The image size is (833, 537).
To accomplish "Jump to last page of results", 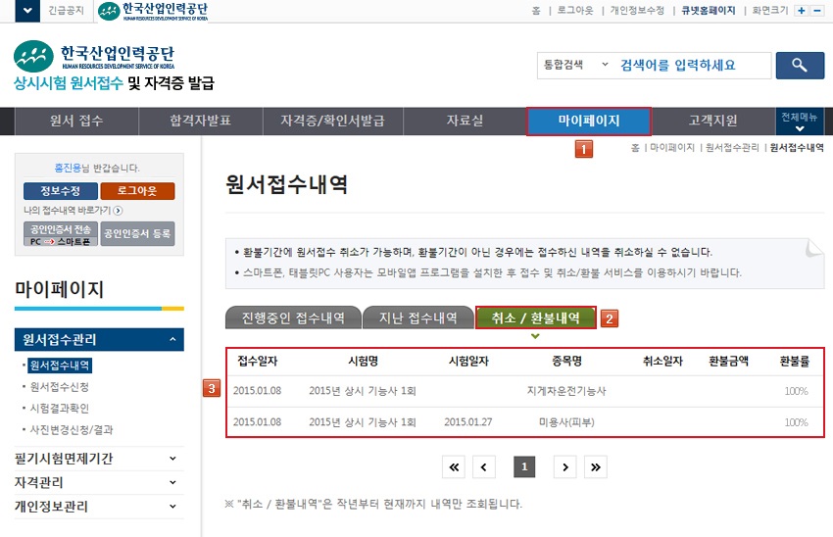I will click(595, 467).
